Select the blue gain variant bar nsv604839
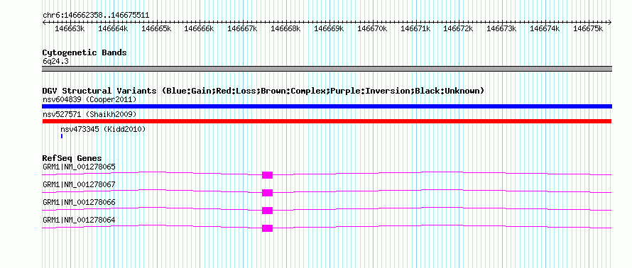632x268 pixels. click(x=327, y=106)
